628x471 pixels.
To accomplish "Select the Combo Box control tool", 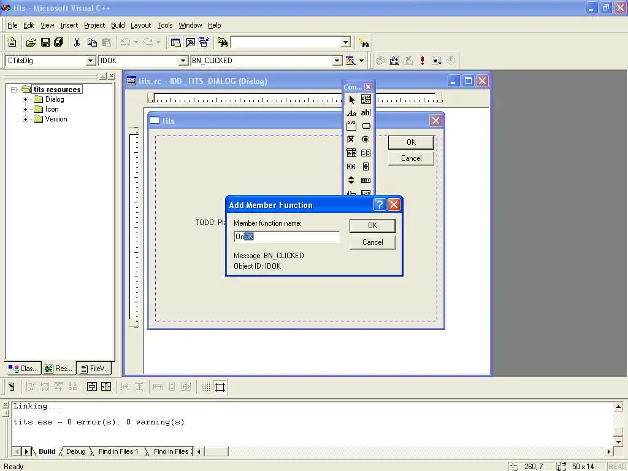I will click(x=351, y=153).
